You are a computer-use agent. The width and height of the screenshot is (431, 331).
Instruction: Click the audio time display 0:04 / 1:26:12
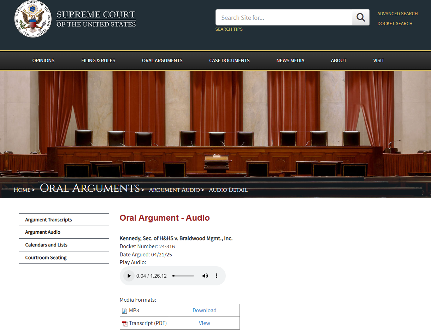point(152,276)
